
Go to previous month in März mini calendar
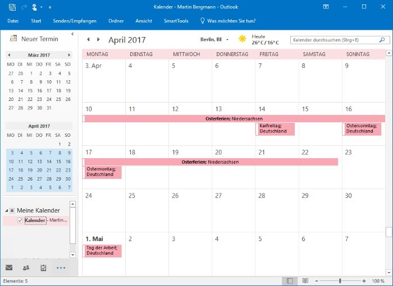(x=10, y=55)
